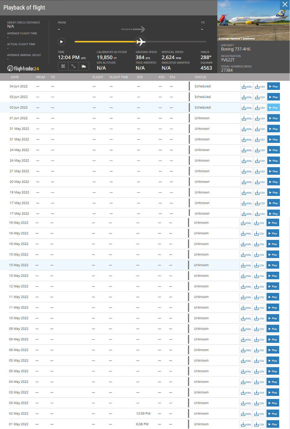Screen dimensions: 290x429
Task: Download CSV for 01 May 2022 flight
Action: [x=259, y=424]
